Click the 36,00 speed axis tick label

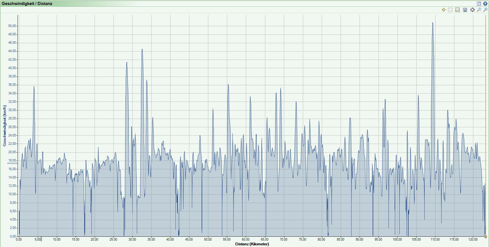pos(12,85)
